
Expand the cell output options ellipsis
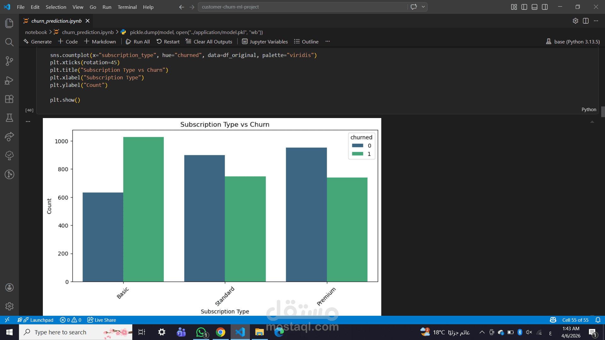tap(28, 122)
